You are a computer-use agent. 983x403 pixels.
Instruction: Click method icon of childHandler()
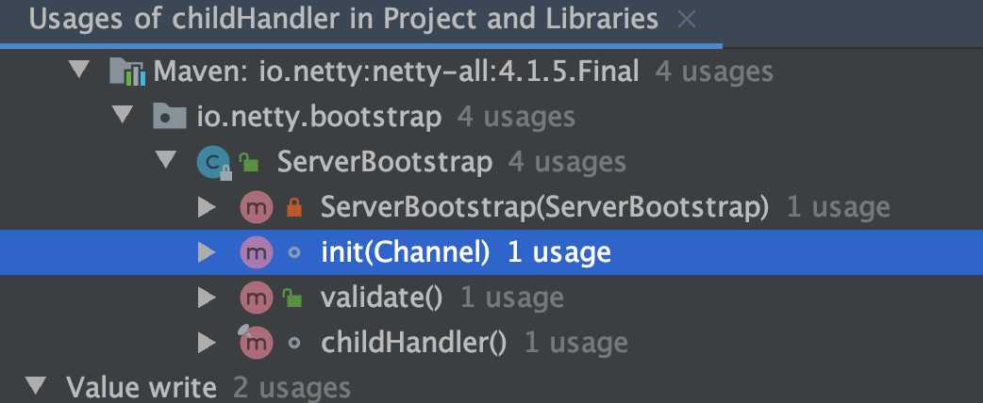pos(257,342)
